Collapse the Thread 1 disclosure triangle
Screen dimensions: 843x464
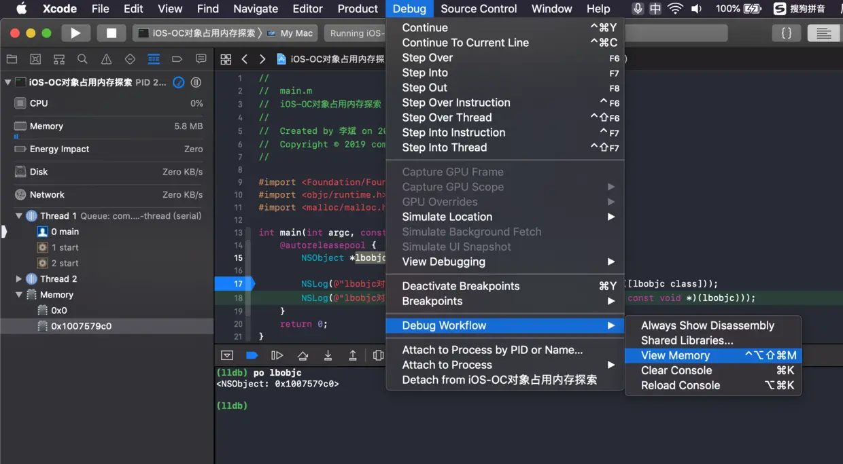pyautogui.click(x=19, y=216)
